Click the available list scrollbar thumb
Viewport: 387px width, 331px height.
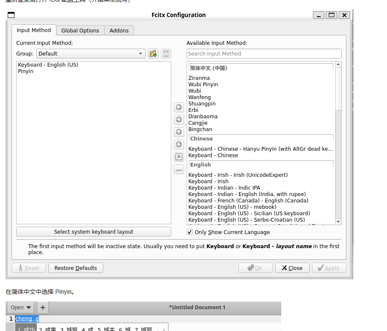click(338, 89)
